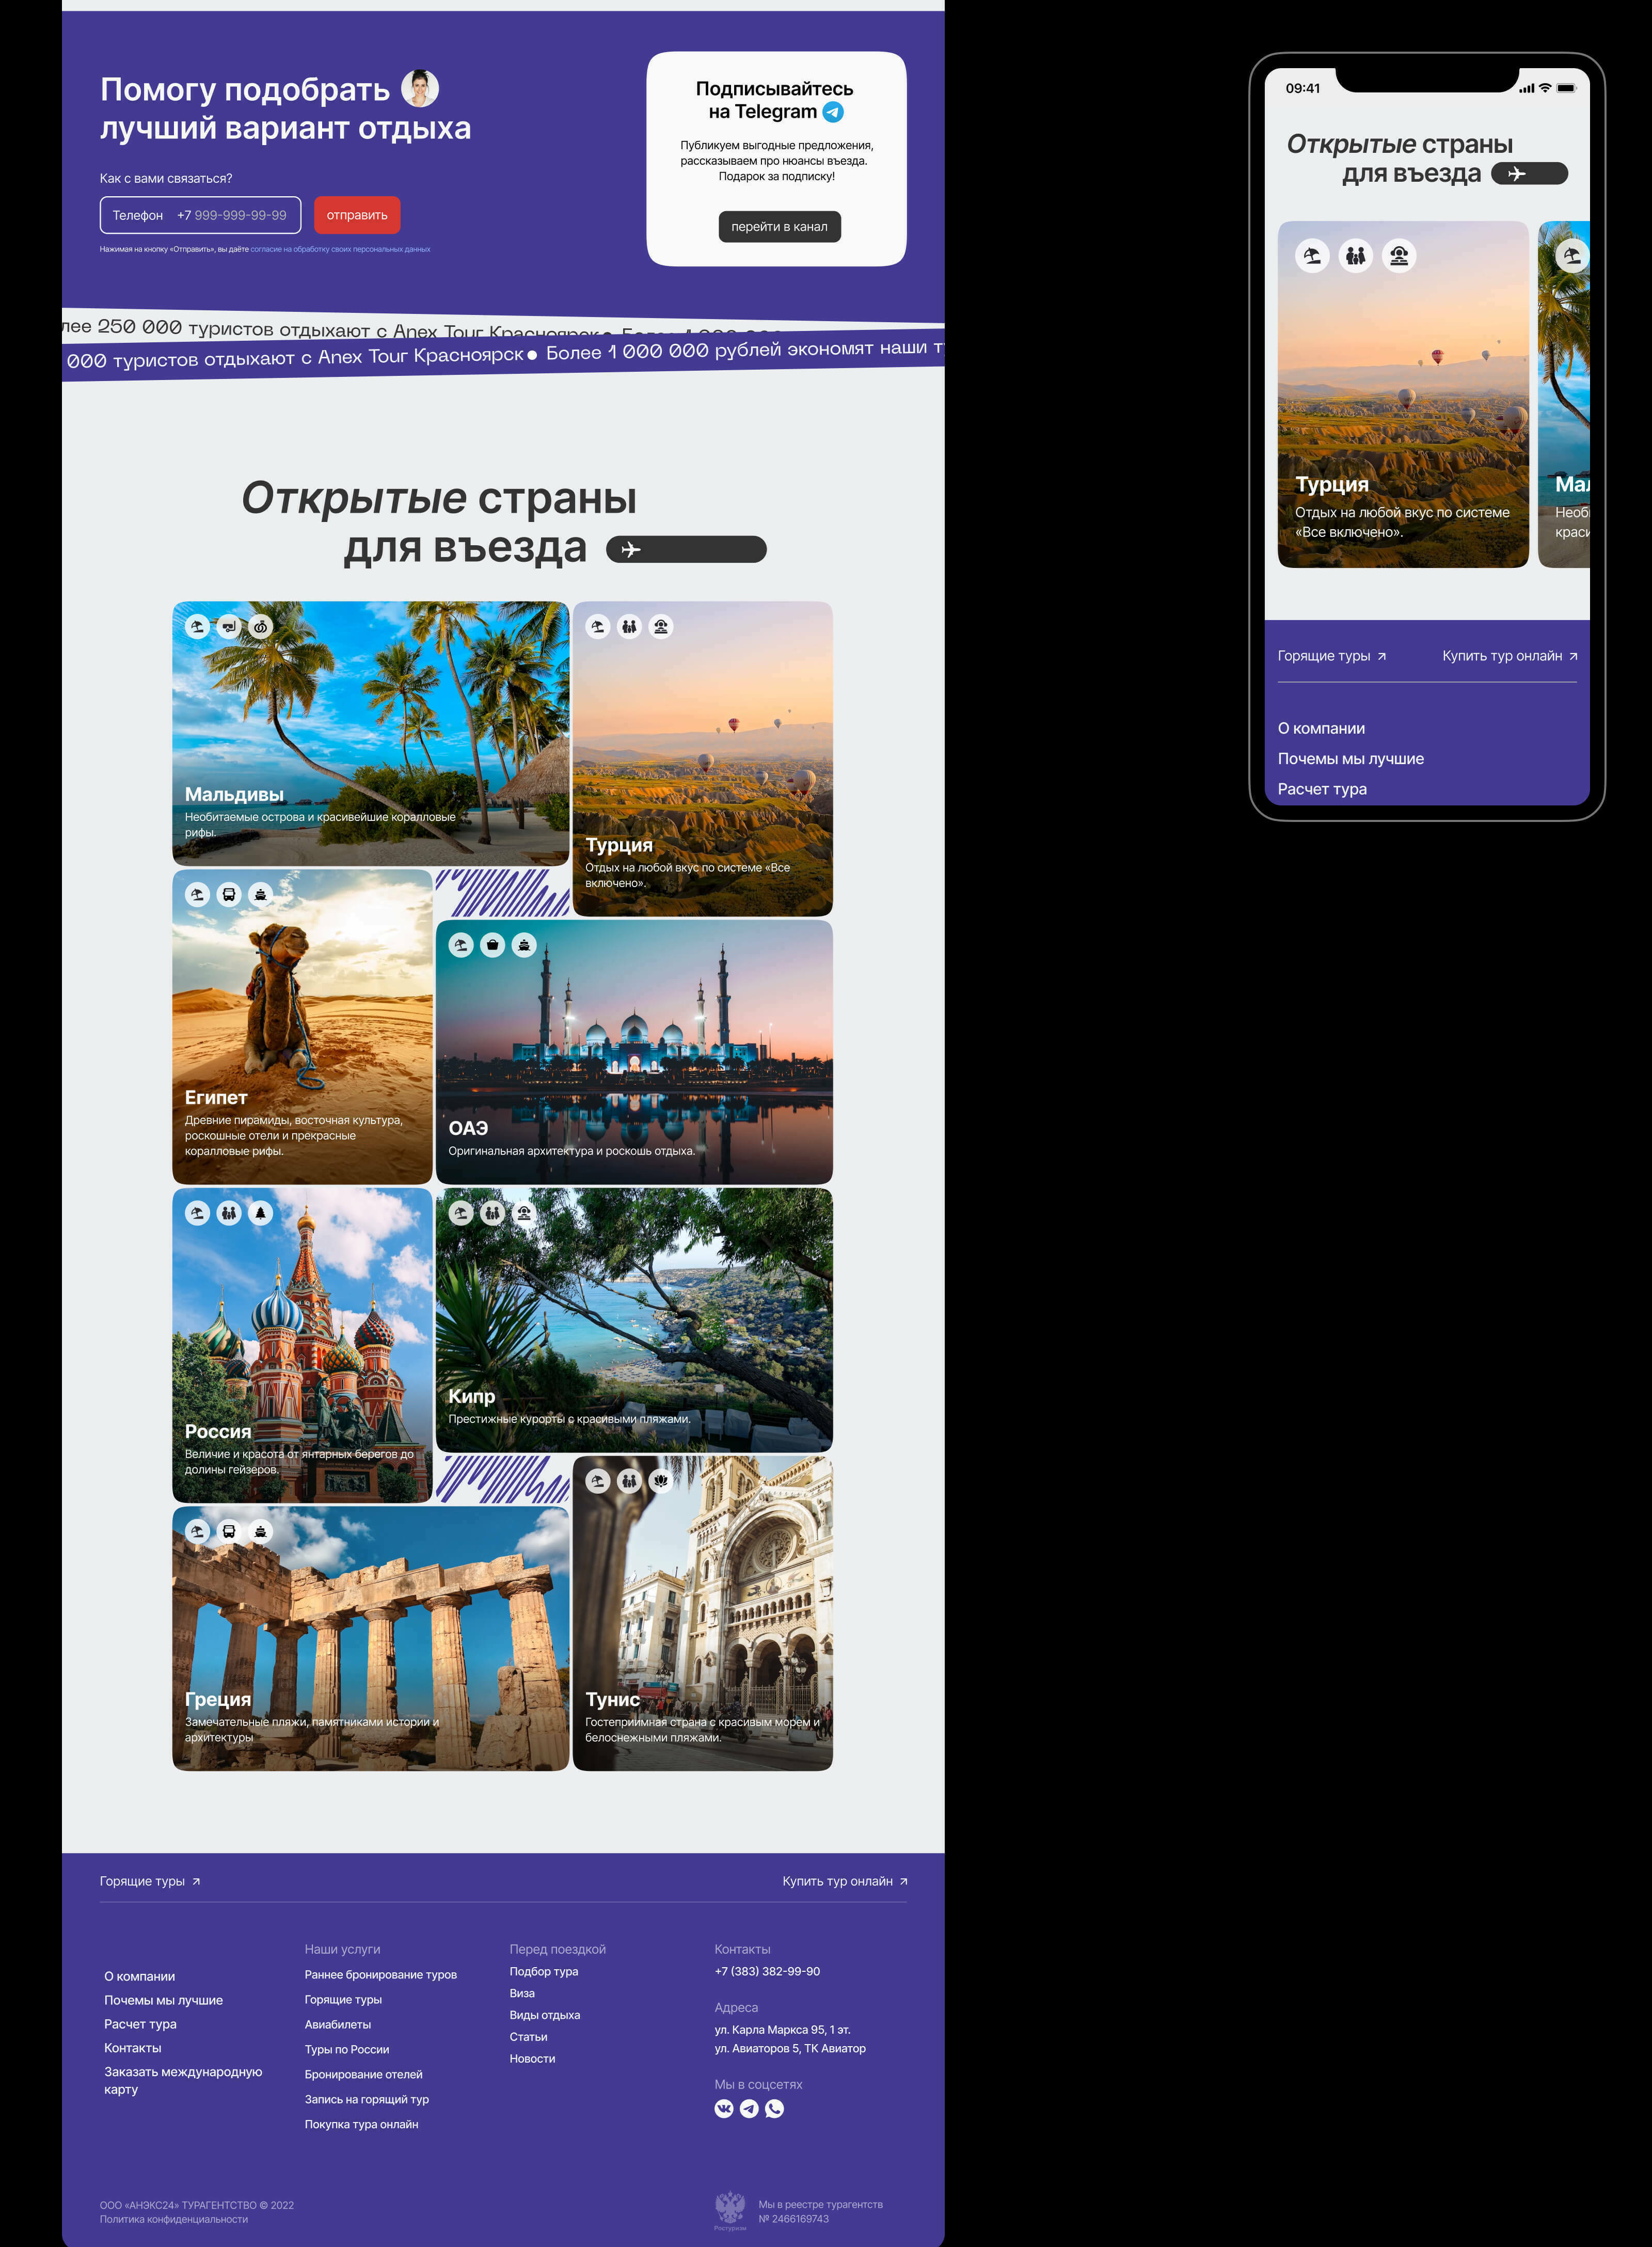Click the VK social icon in footer

(724, 2109)
